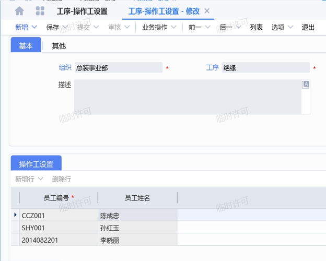Open the 业务操作 dropdown menu

[x=159, y=27]
